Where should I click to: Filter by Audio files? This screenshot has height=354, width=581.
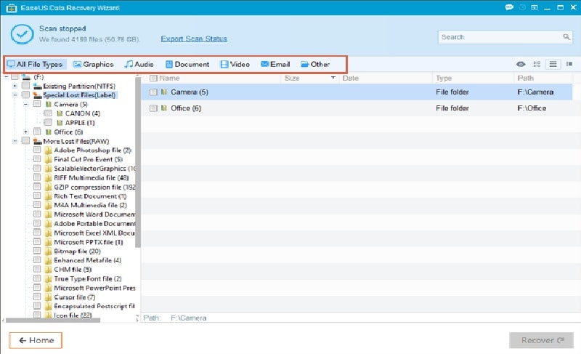click(x=139, y=64)
